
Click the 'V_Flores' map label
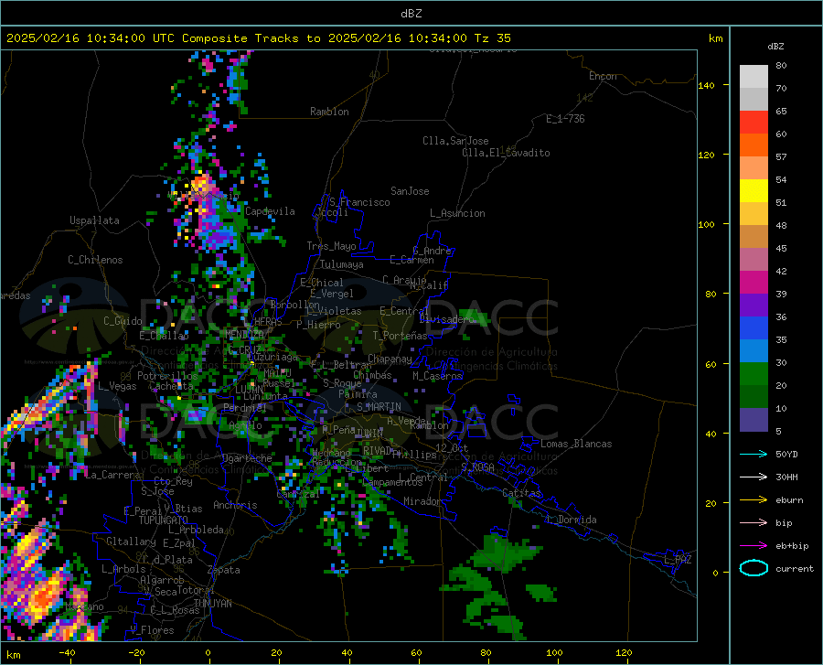pyautogui.click(x=152, y=630)
